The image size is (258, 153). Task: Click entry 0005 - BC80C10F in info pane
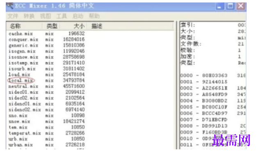[204, 107]
